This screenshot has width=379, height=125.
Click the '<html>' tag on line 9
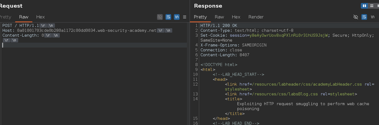(208, 70)
